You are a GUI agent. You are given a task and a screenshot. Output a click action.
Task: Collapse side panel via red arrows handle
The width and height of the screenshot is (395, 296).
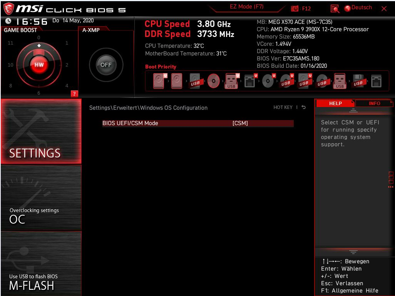[x=391, y=180]
